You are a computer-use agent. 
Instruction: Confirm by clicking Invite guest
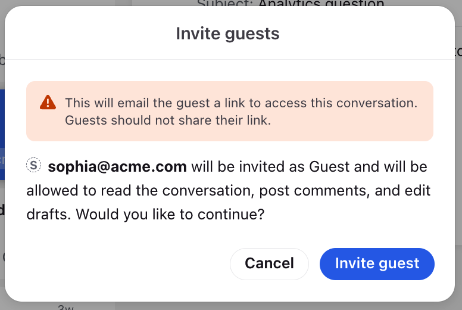[377, 263]
